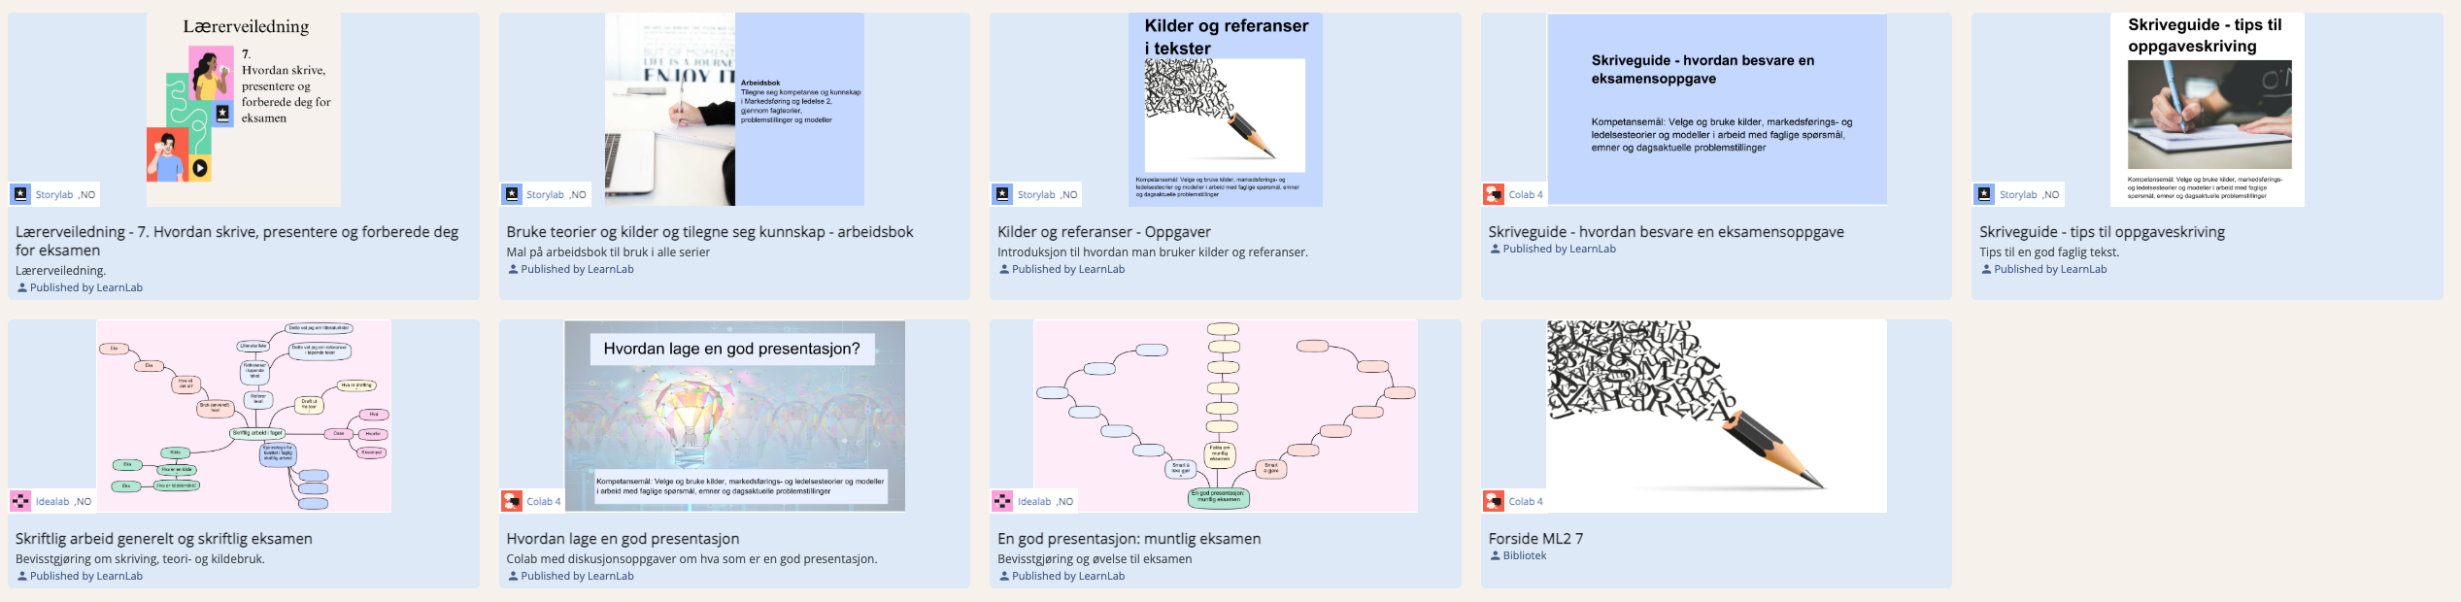Viewport: 2461px width, 602px height.
Task: Click Storylab icon on Kilder og referanser card
Action: pyautogui.click(x=1003, y=194)
